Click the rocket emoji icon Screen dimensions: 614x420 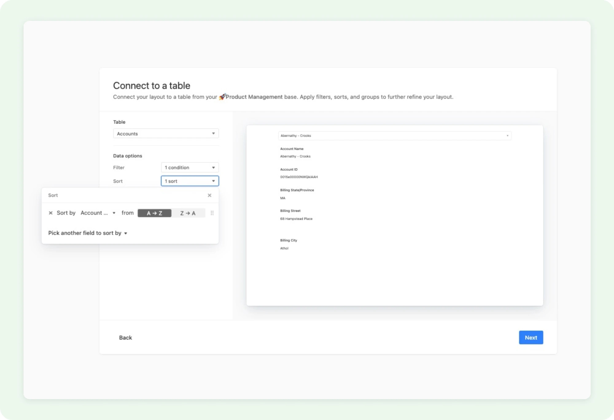pos(222,97)
